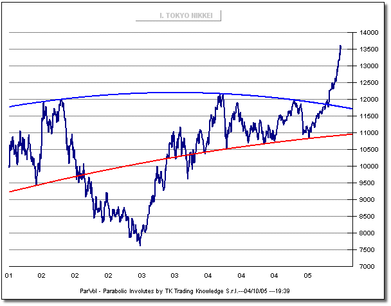Click the 11000 y-axis label
Image resolution: width=391 pixels, height=306 pixels.
click(369, 132)
